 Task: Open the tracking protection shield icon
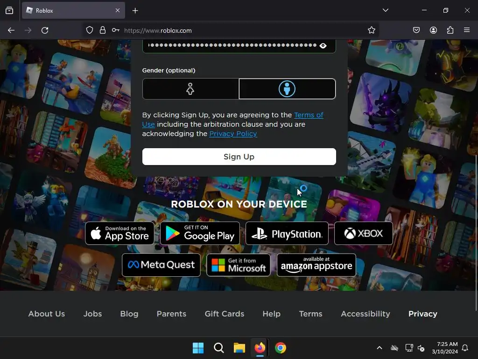click(89, 30)
